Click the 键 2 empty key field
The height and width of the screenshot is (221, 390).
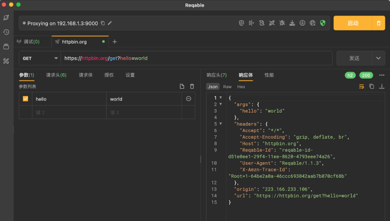pyautogui.click(x=69, y=112)
